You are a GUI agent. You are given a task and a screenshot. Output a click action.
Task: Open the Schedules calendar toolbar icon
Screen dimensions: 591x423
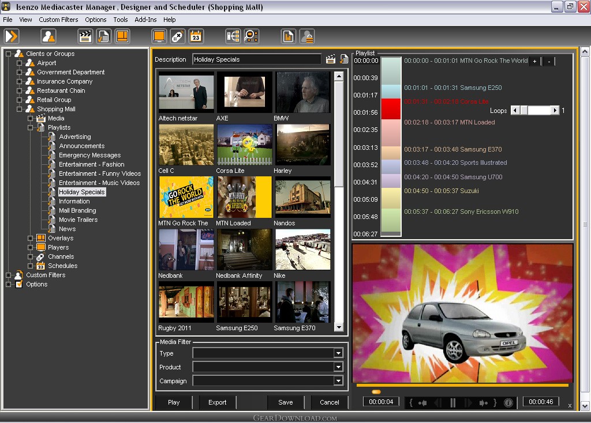point(196,36)
